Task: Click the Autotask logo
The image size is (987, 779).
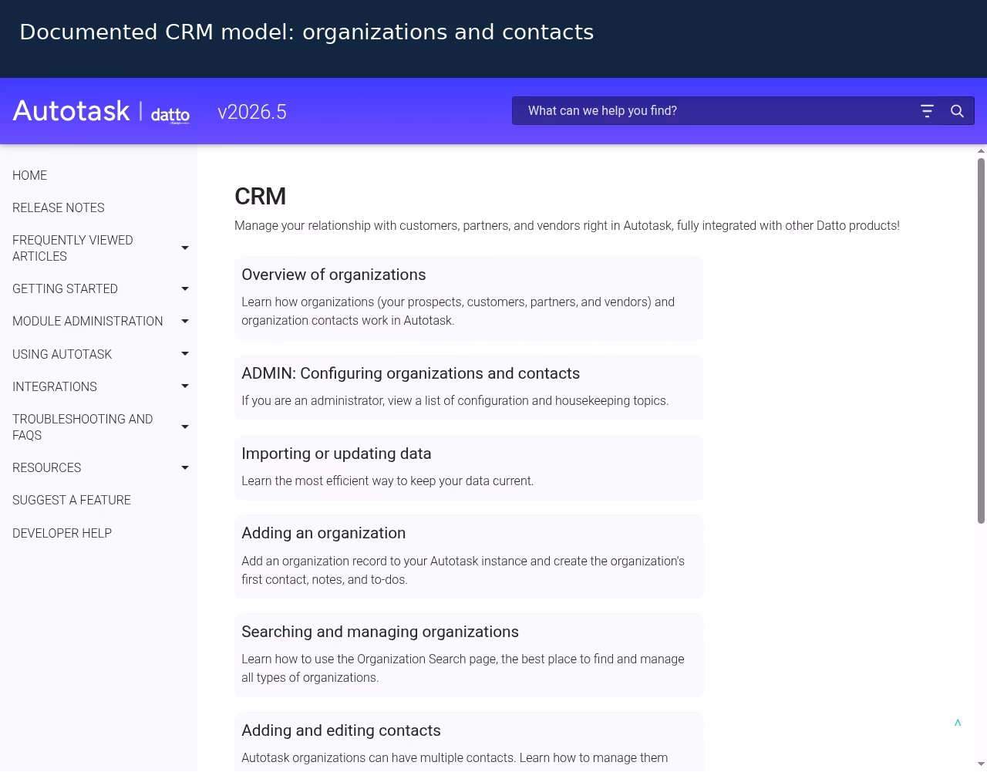Action: pos(71,111)
